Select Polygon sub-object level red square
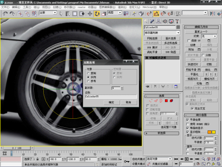Viewport: 222px width, 167px height. (x=166, y=101)
